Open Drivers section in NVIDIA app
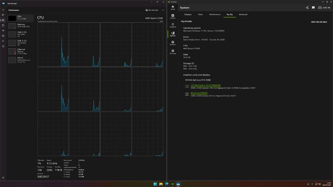This screenshot has height=187, width=333. (x=173, y=16)
